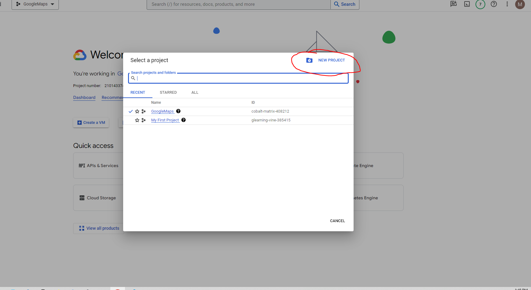This screenshot has width=531, height=290.
Task: Open the APIs & Services card
Action: pyautogui.click(x=98, y=166)
